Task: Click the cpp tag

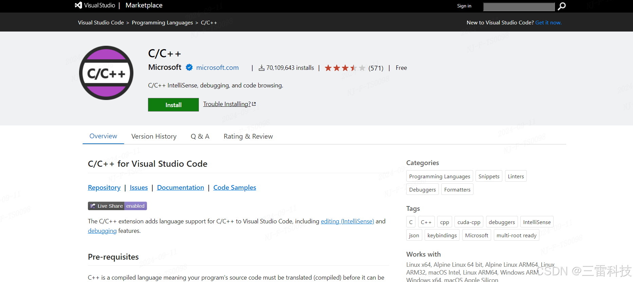Action: click(x=445, y=222)
